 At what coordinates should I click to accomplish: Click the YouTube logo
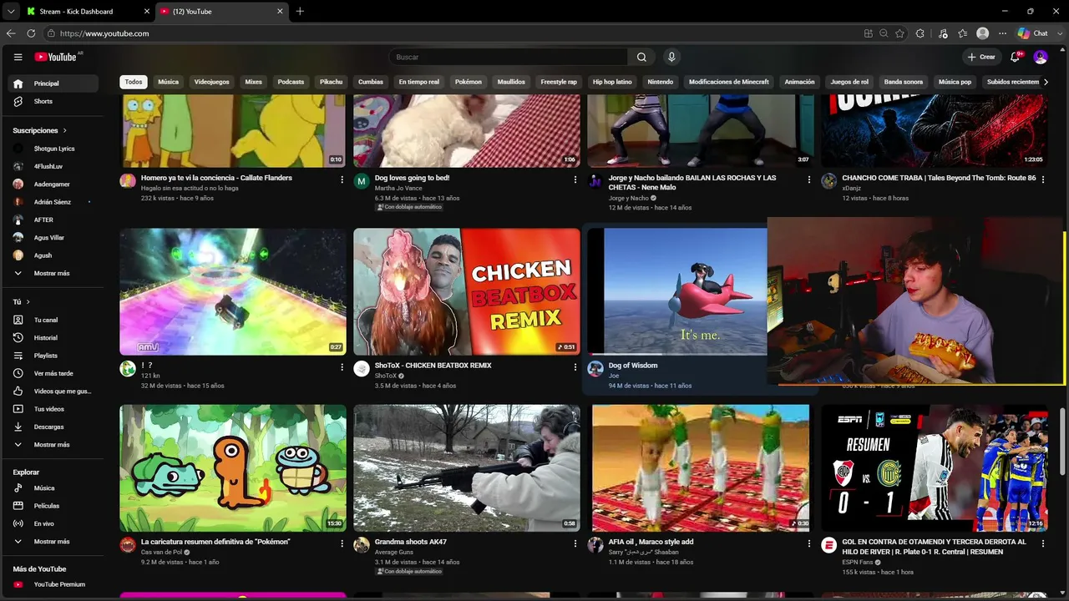click(55, 57)
